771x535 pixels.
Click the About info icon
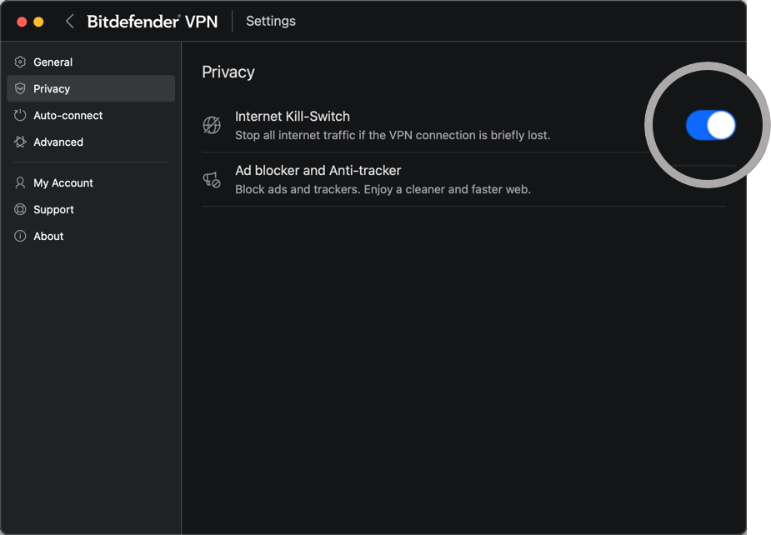pyautogui.click(x=20, y=236)
